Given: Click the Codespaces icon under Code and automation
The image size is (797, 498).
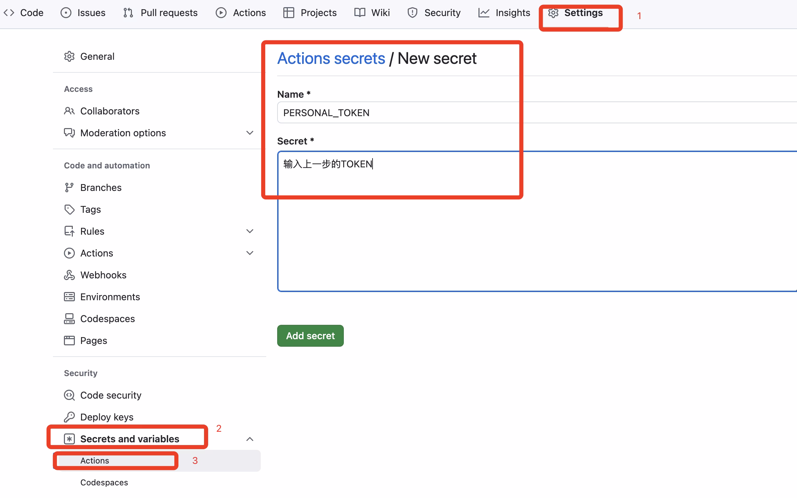Looking at the screenshot, I should pyautogui.click(x=69, y=319).
